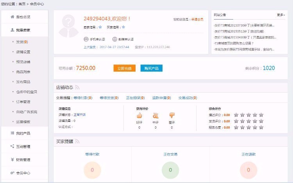Click the yen icon beside 财务管理
The image size is (293, 183).
13,160
